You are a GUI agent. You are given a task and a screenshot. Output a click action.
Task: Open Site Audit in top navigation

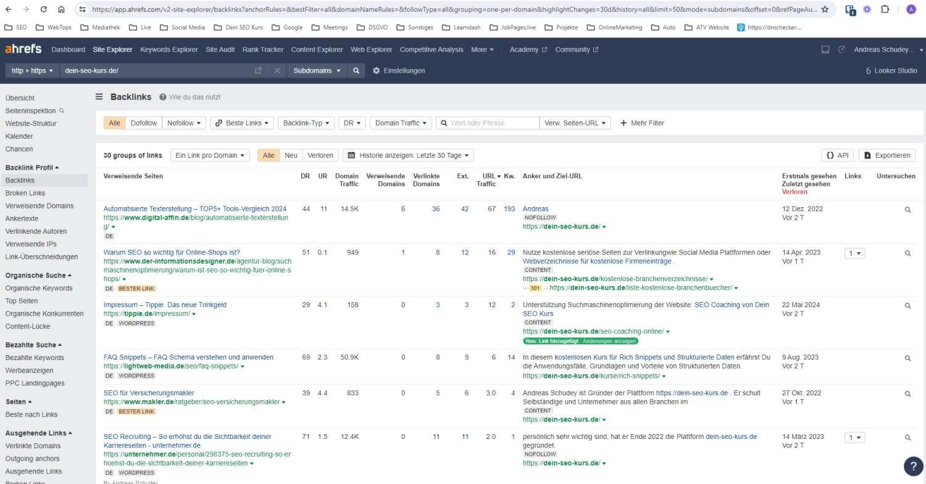point(220,49)
